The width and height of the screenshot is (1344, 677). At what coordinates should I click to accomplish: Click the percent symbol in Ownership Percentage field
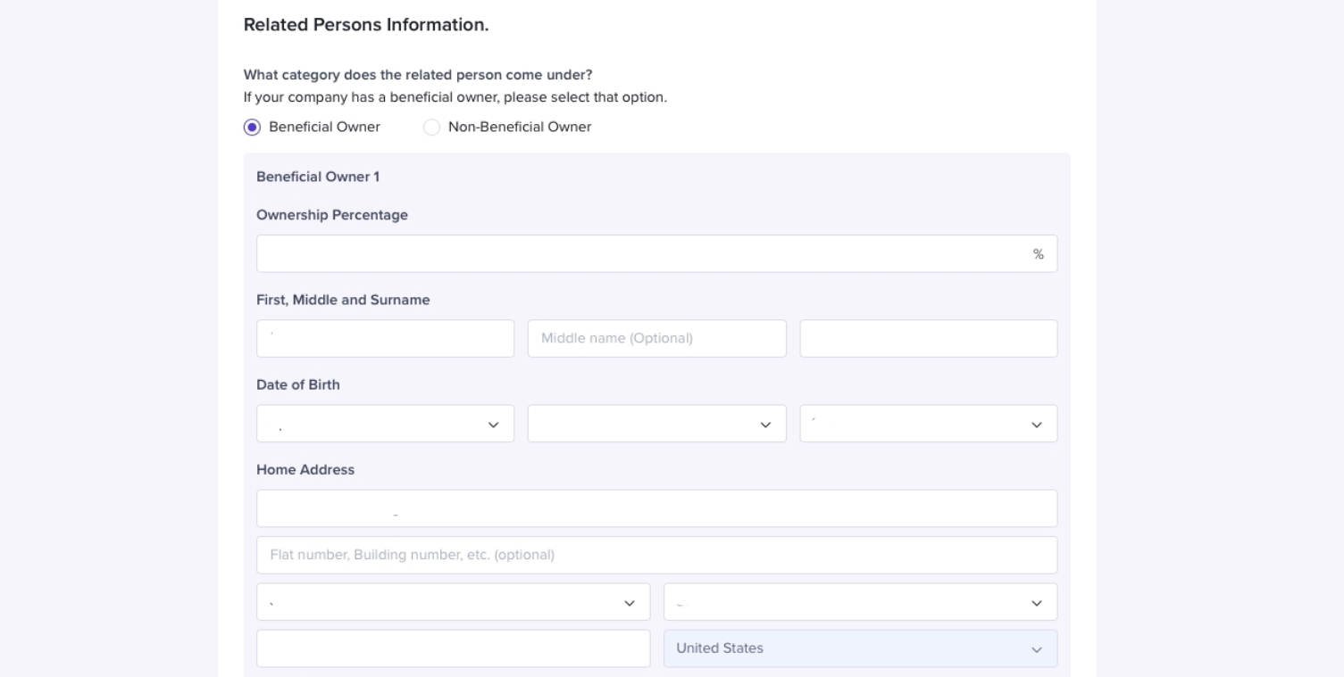(x=1038, y=254)
